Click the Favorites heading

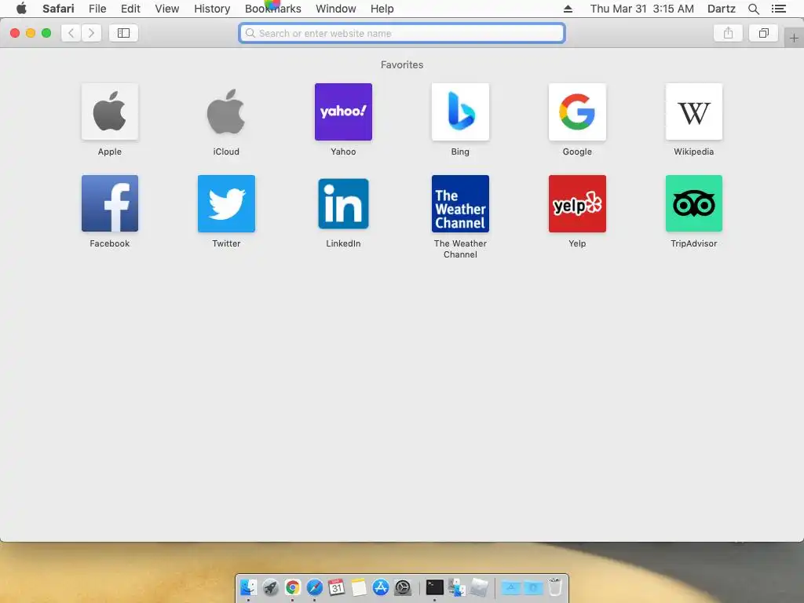click(402, 64)
